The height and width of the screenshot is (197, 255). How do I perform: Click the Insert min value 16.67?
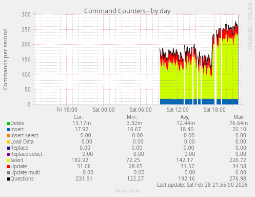coord(134,129)
